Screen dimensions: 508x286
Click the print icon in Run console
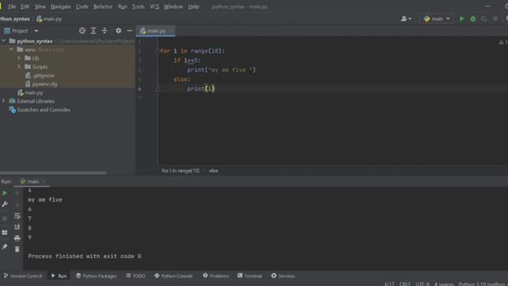(17, 238)
